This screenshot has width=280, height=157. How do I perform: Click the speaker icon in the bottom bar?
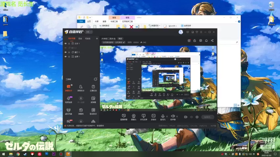click(173, 116)
